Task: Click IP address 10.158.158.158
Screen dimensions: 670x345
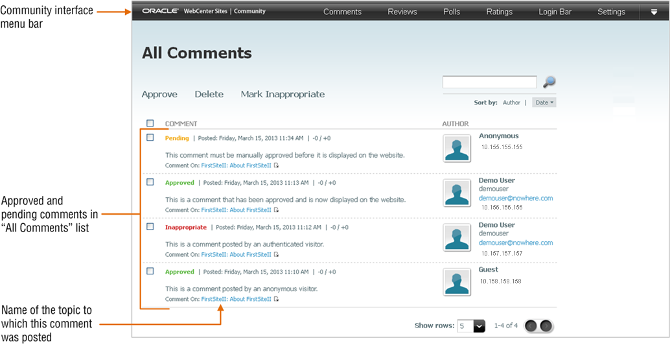Action: (501, 281)
